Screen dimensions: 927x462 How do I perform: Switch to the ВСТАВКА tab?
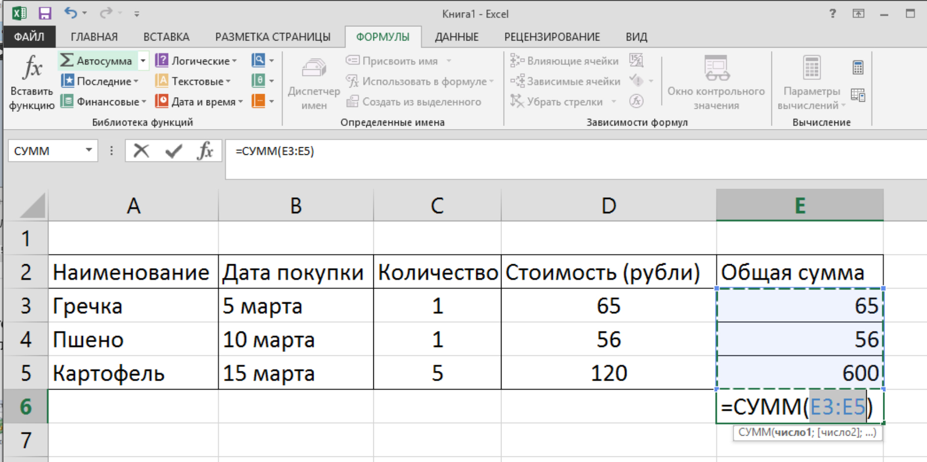166,37
